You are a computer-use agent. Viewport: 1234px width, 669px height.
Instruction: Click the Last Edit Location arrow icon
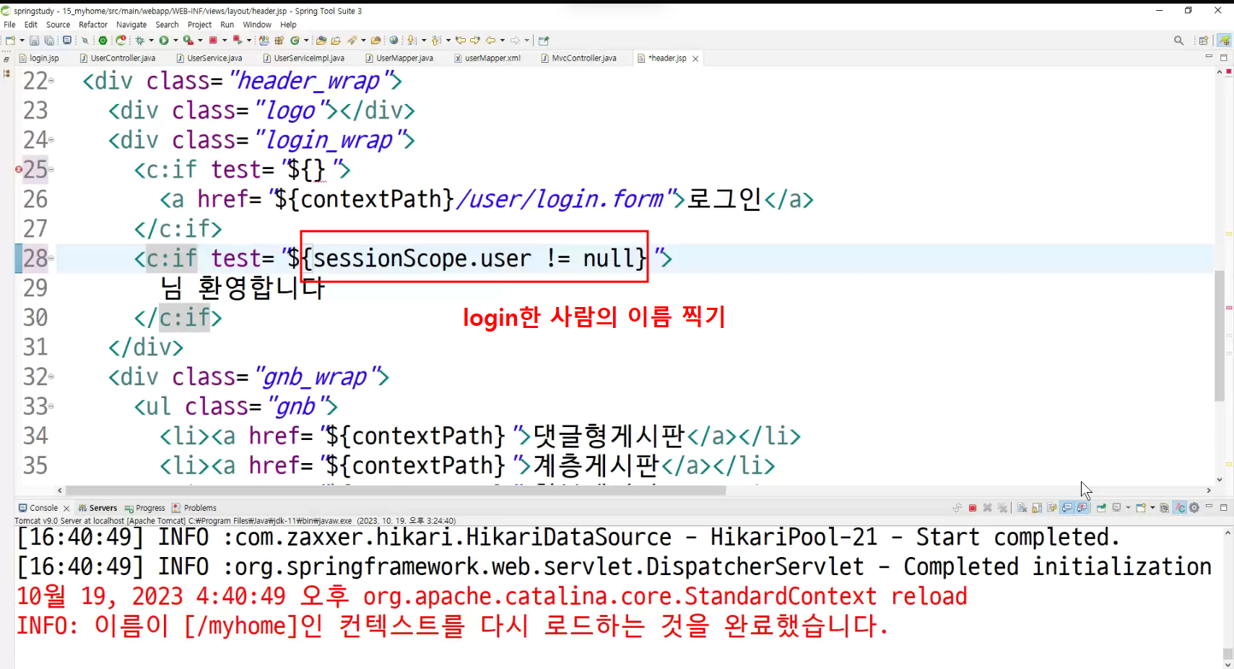[x=460, y=40]
